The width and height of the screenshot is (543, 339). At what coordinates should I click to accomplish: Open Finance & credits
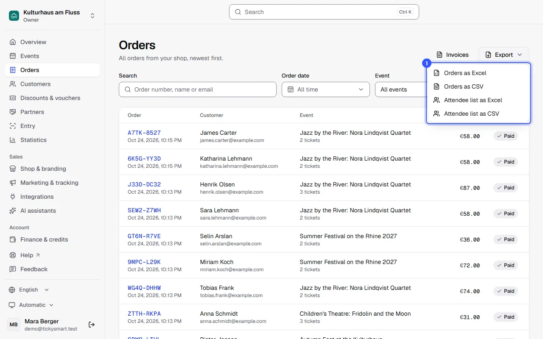(x=53, y=239)
